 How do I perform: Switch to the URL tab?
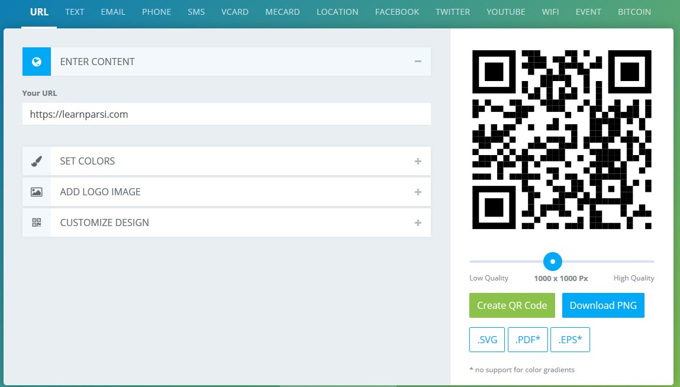[x=39, y=12]
